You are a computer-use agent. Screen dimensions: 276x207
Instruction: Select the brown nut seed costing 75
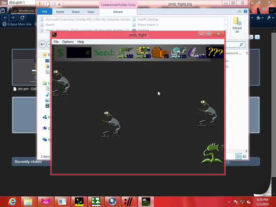pos(160,53)
